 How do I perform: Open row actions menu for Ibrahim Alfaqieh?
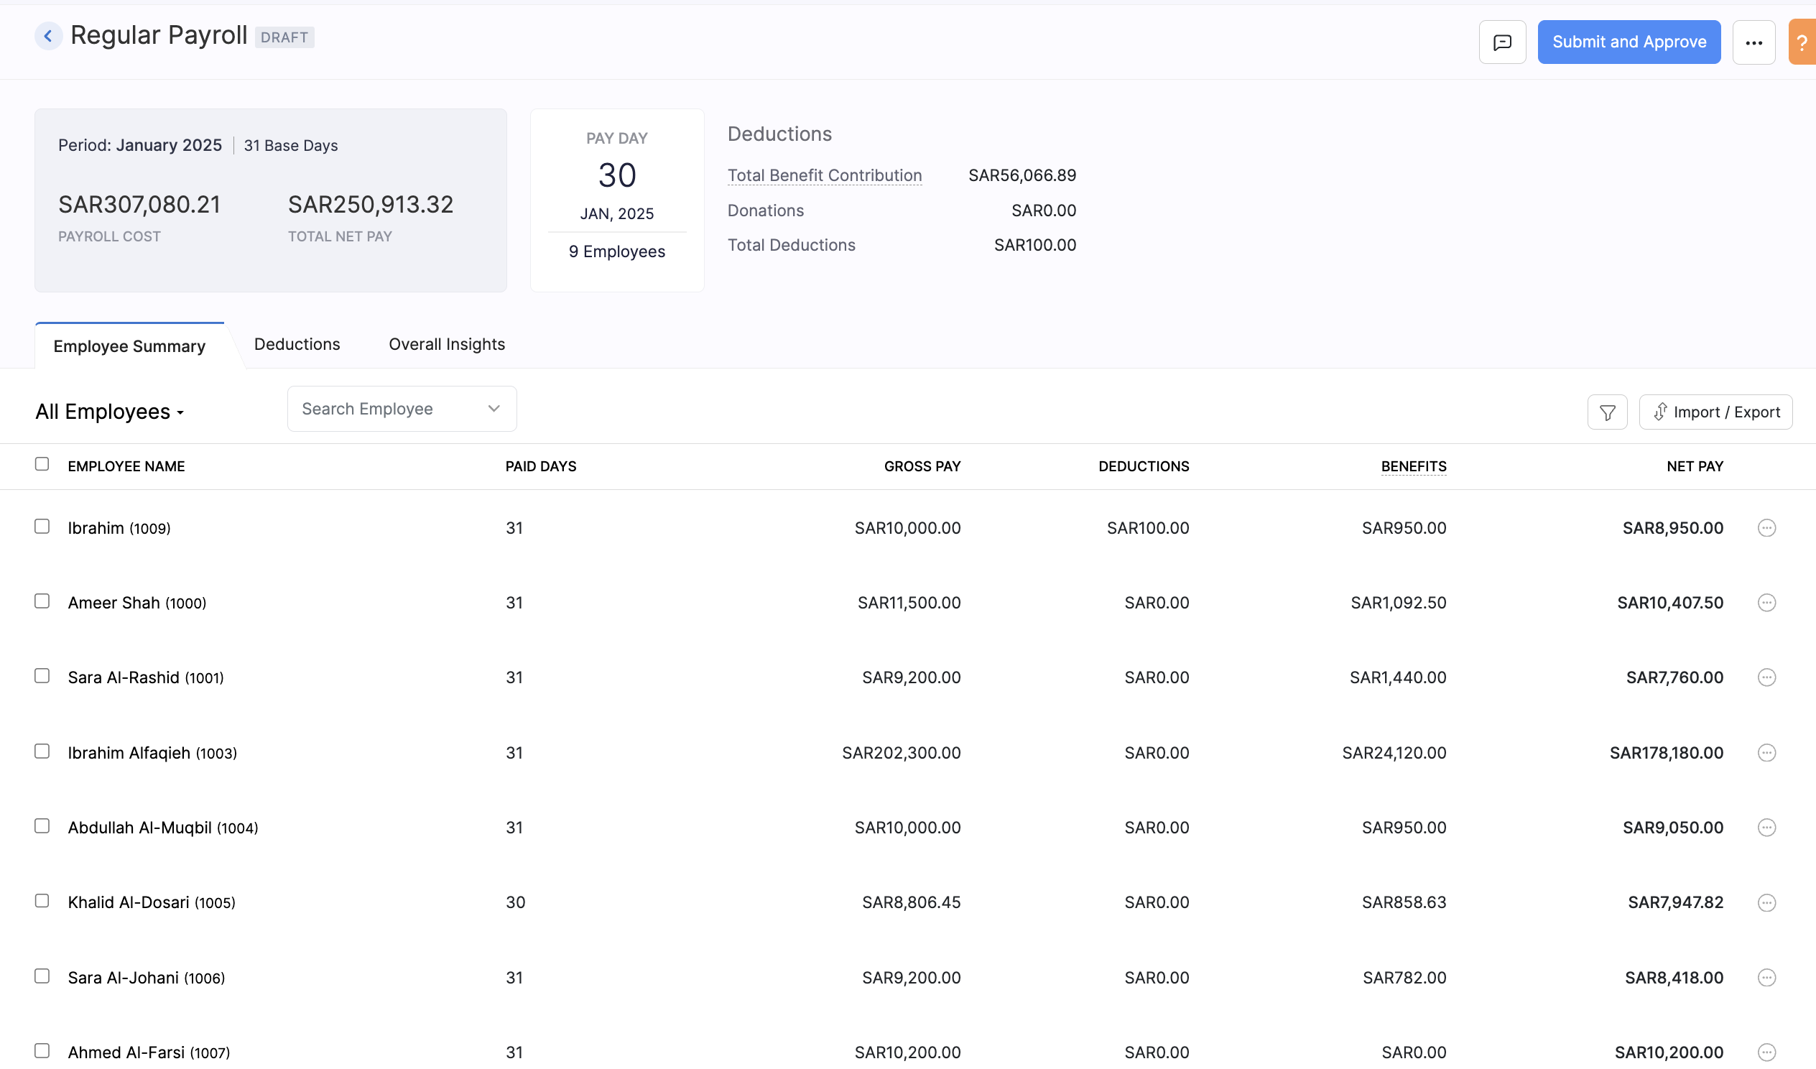[1766, 753]
